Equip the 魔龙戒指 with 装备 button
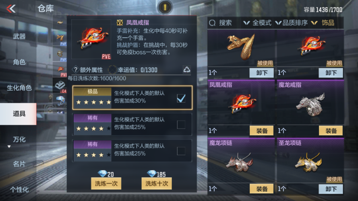The image size is (358, 201). pos(331,131)
